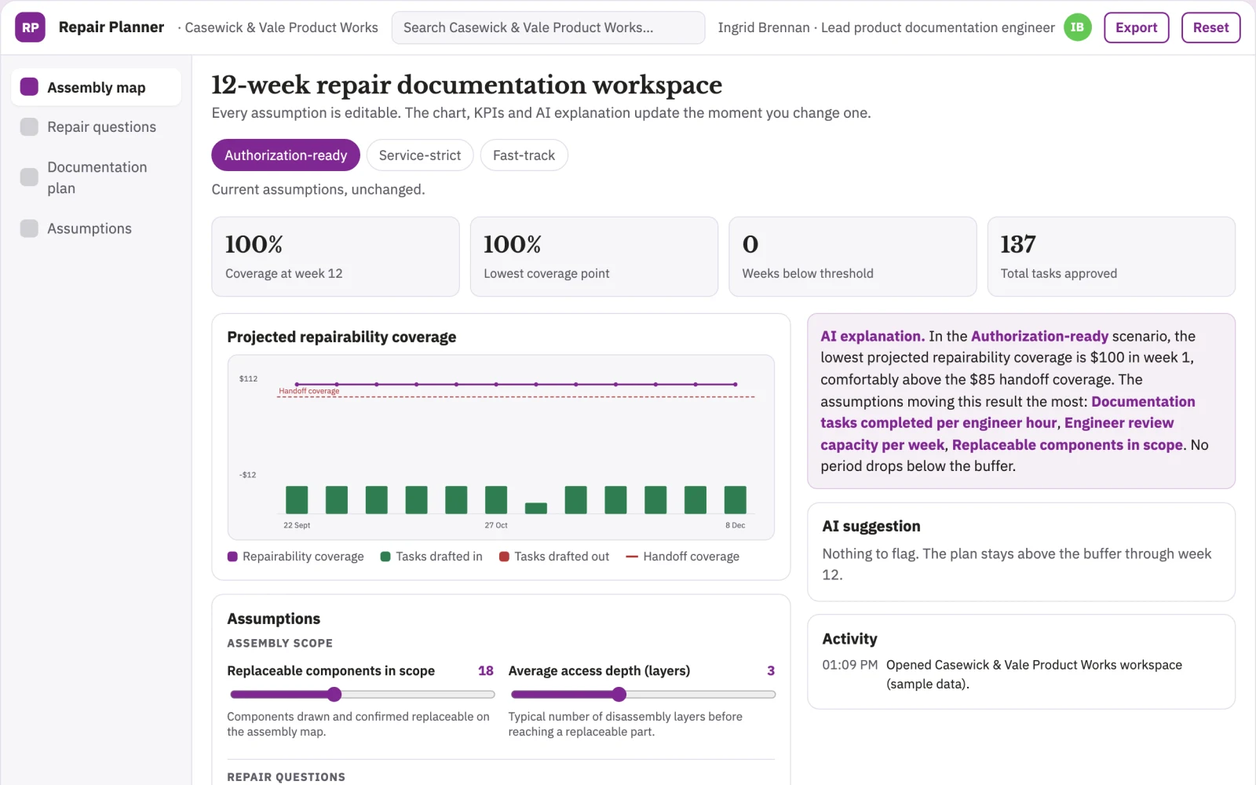Focus the Search Casewick & Vale input
Image resolution: width=1256 pixels, height=785 pixels.
pyautogui.click(x=548, y=27)
